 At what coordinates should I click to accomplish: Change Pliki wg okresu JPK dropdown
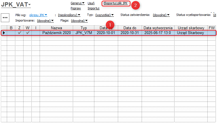click(x=38, y=15)
